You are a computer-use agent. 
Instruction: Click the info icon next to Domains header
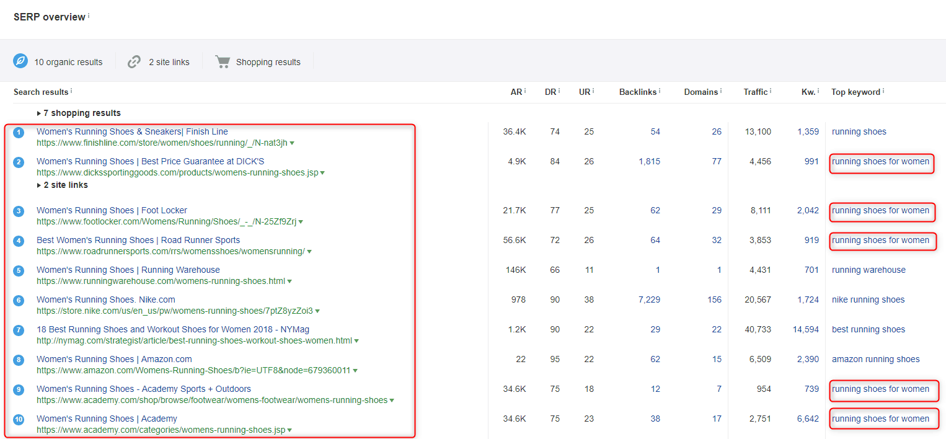[x=721, y=91]
